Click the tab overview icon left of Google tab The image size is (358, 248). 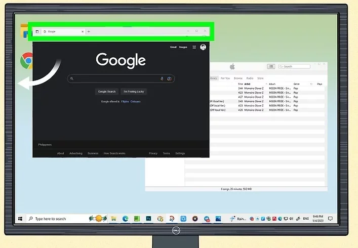tap(37, 31)
